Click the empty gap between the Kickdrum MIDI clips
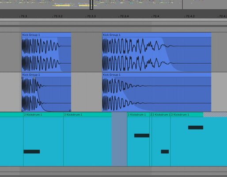227x177 pixels. click(119, 139)
